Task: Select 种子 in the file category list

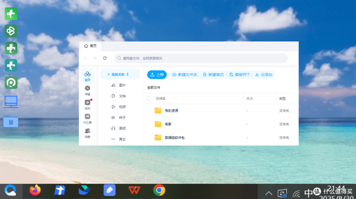Action: coord(122,118)
